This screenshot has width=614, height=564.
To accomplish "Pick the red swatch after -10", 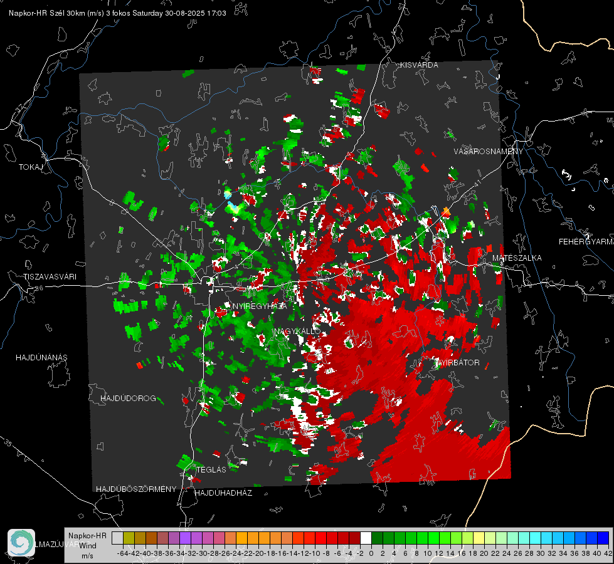I will [320, 538].
